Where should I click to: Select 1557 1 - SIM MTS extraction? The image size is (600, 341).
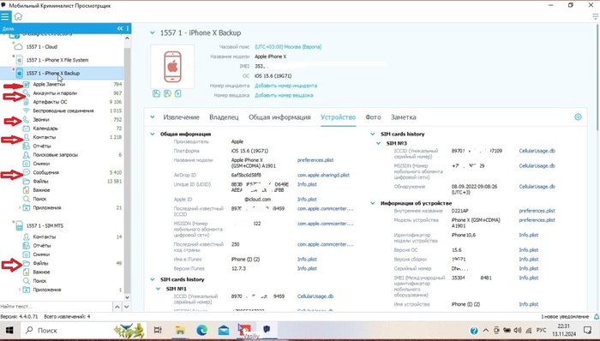pyautogui.click(x=45, y=225)
